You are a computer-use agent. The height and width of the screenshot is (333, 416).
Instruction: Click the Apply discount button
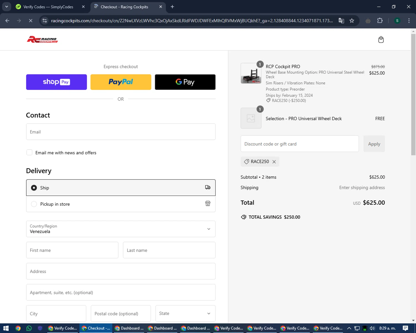(x=374, y=144)
